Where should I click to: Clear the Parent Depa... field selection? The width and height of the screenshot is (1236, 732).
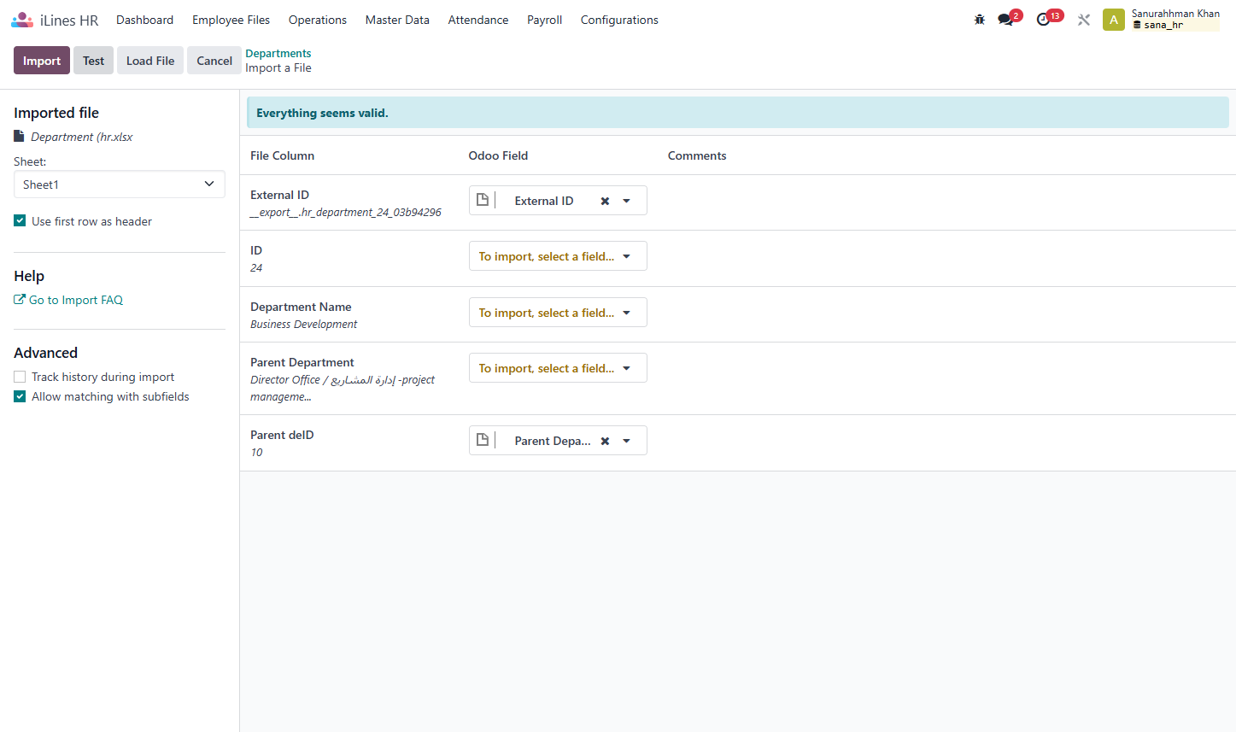[x=605, y=441]
